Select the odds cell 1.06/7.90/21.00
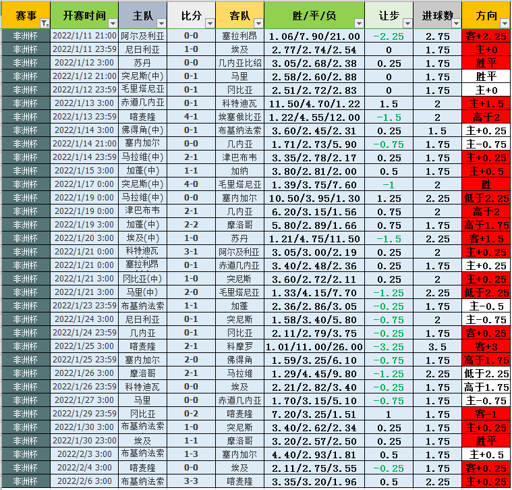Screen dimensions: 512x490 [314, 36]
